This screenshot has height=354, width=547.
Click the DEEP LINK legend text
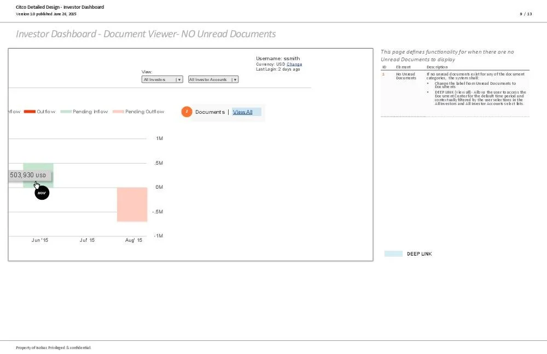tap(420, 254)
